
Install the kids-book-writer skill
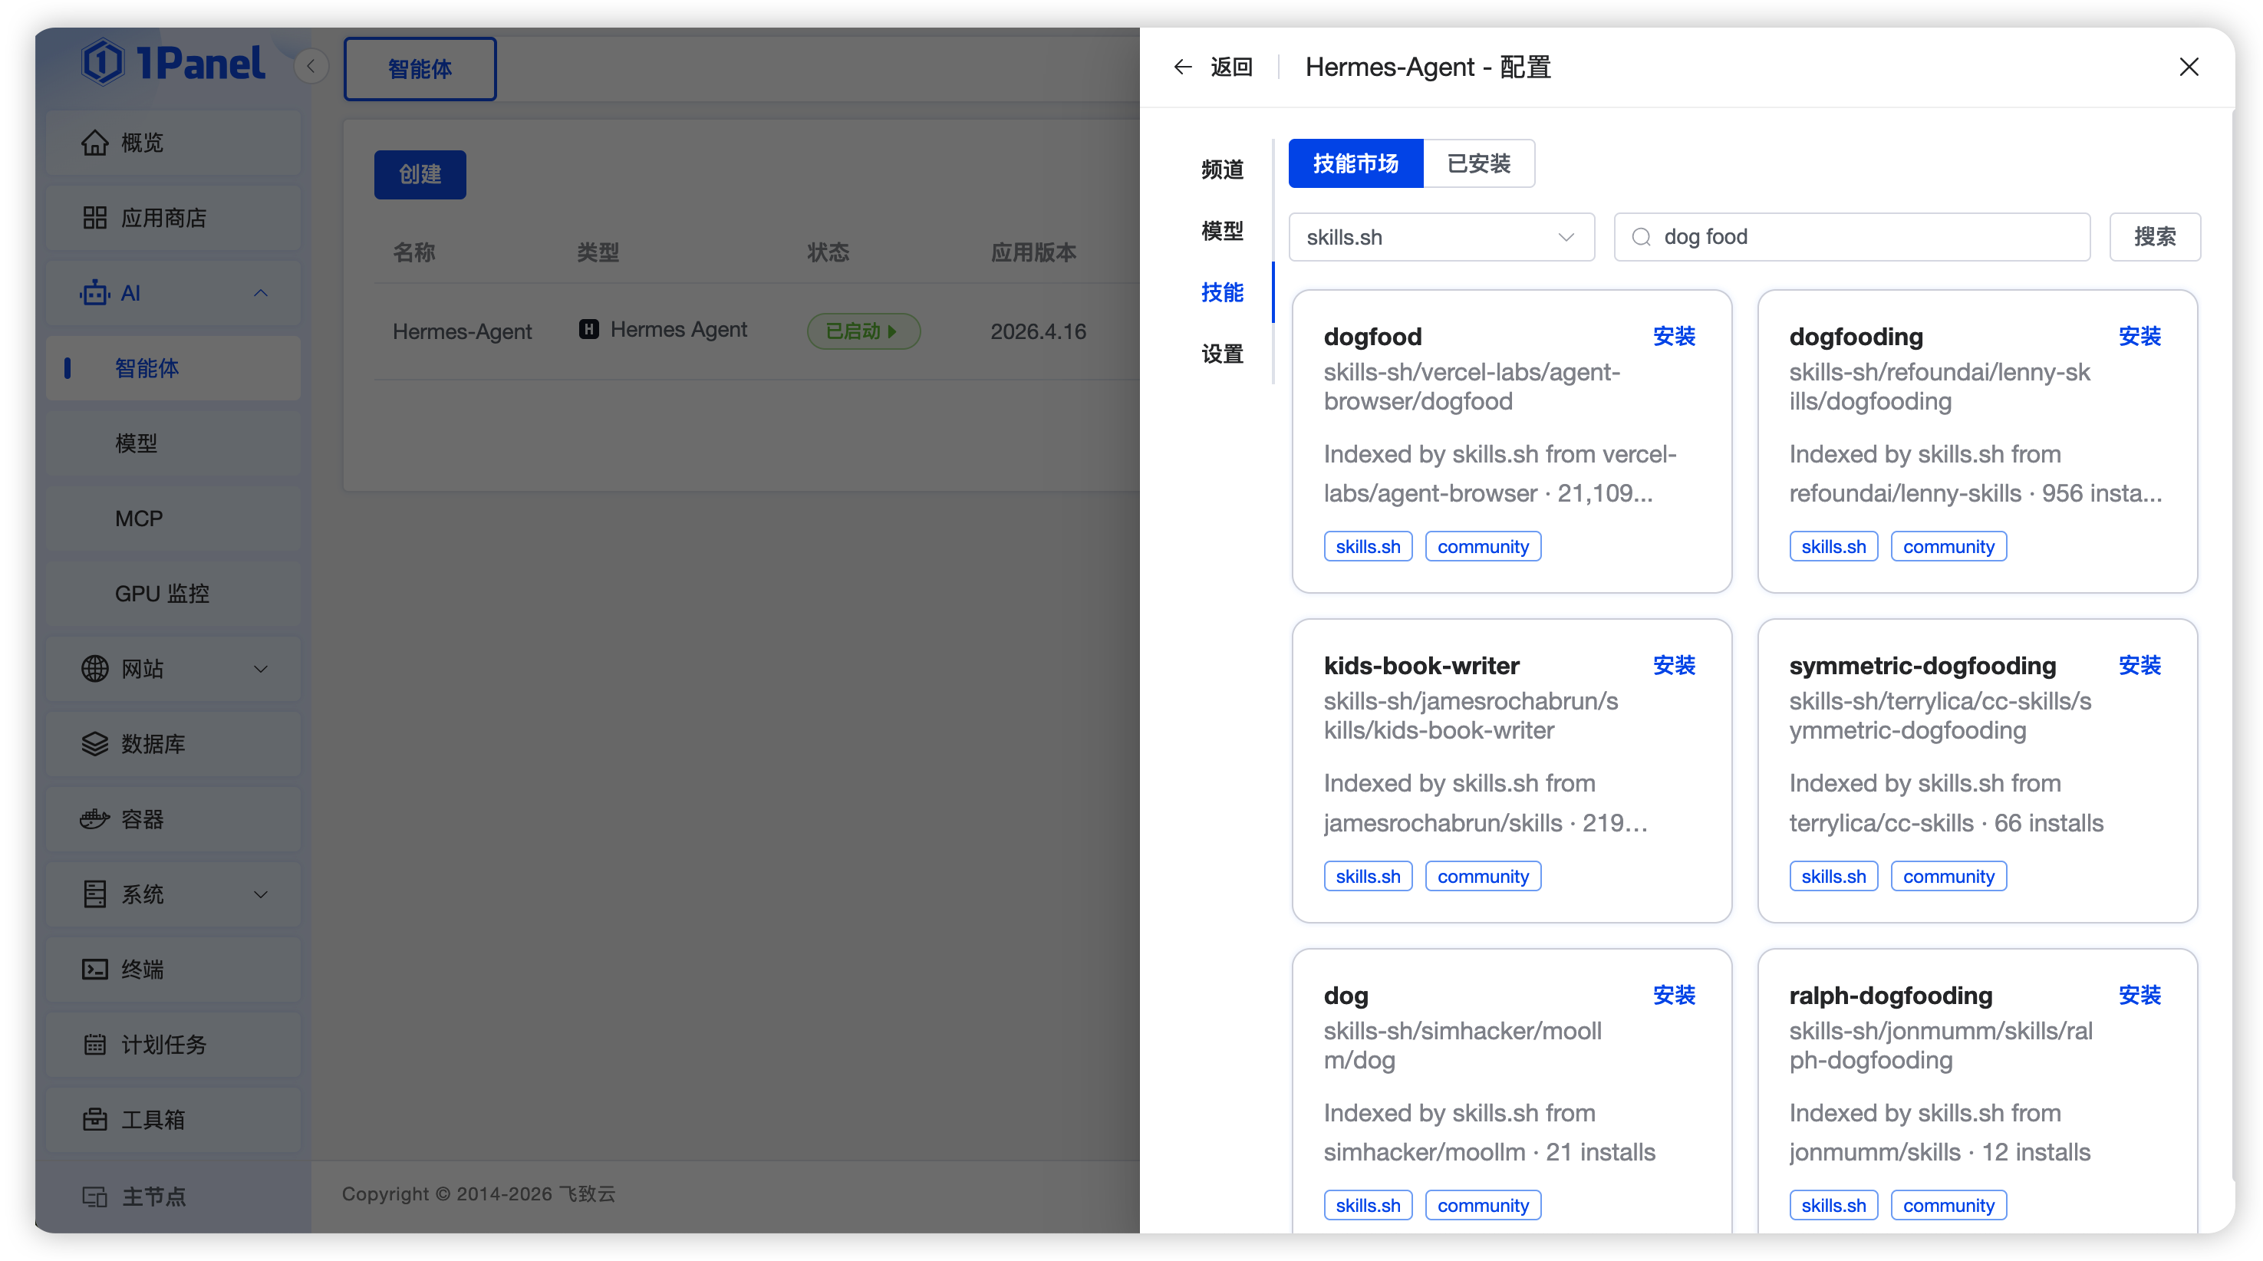1674,666
